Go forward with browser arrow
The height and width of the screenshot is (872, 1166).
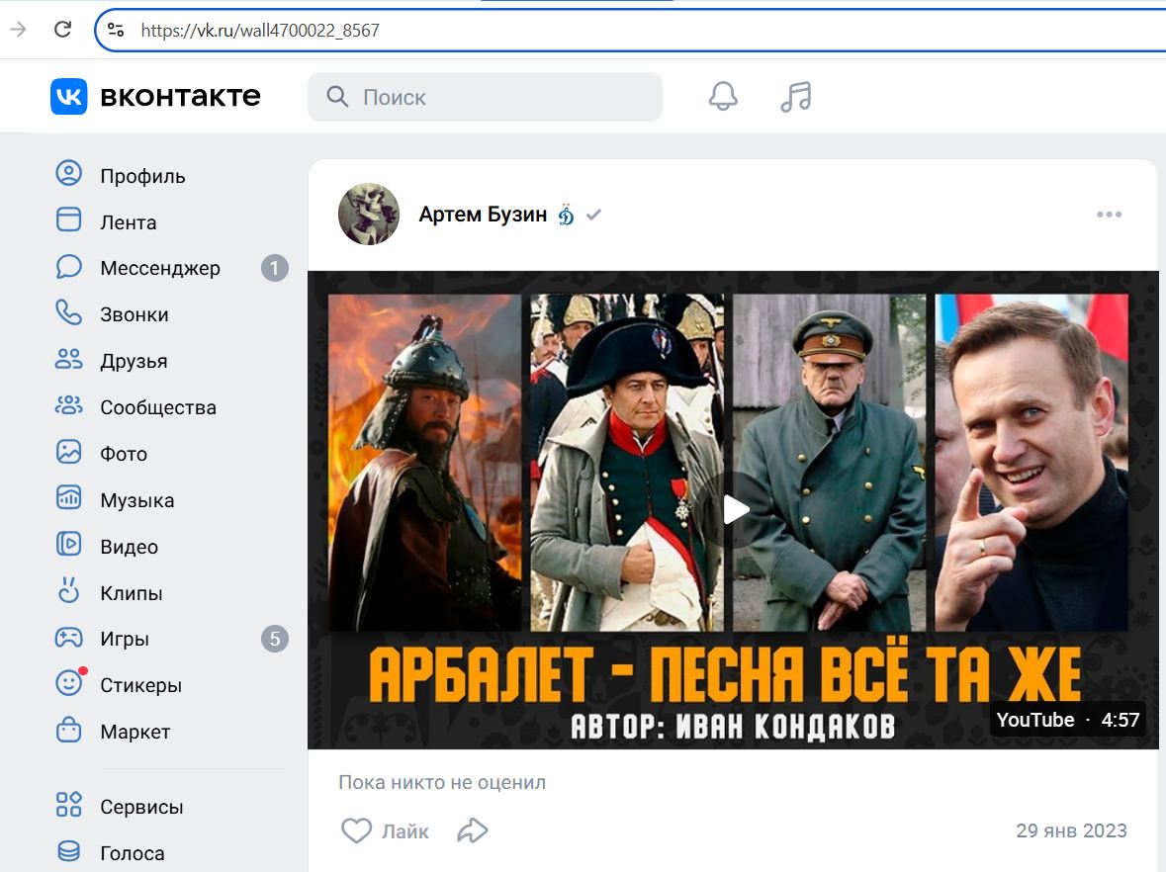18,30
